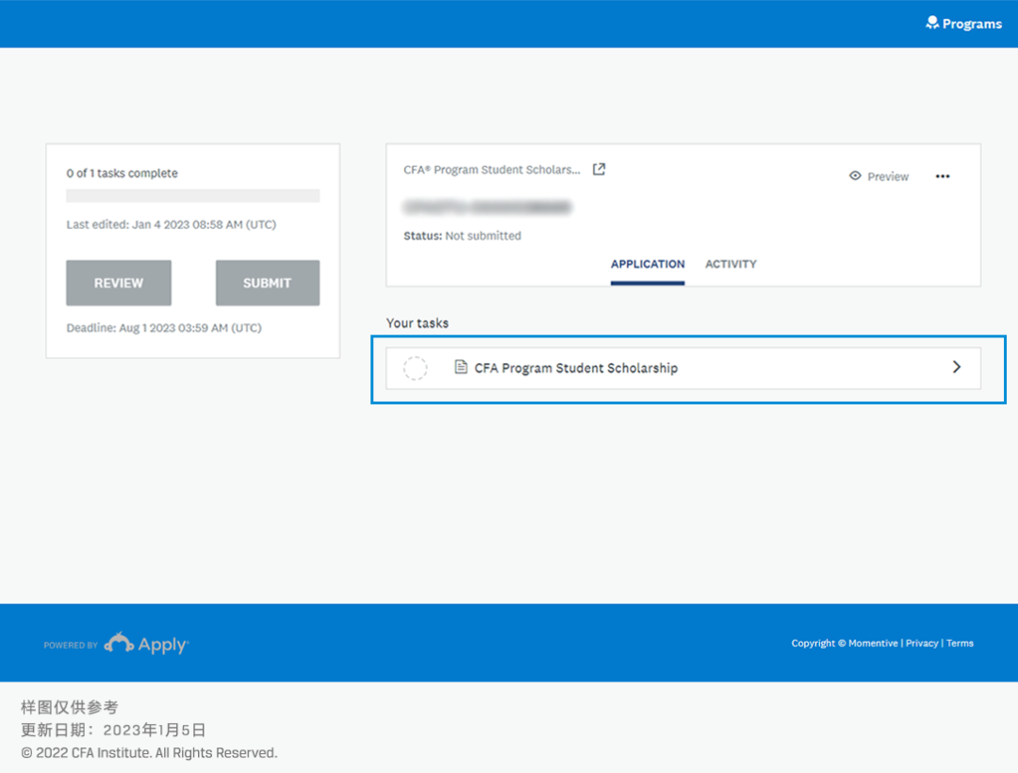The height and width of the screenshot is (773, 1018).
Task: Switch to the ACTIVITY tab
Action: (x=731, y=264)
